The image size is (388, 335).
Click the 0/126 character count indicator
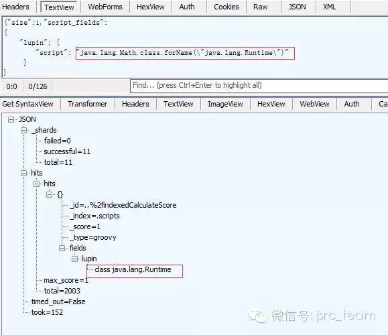38,86
